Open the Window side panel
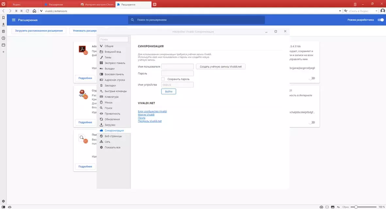 [x=4, y=45]
